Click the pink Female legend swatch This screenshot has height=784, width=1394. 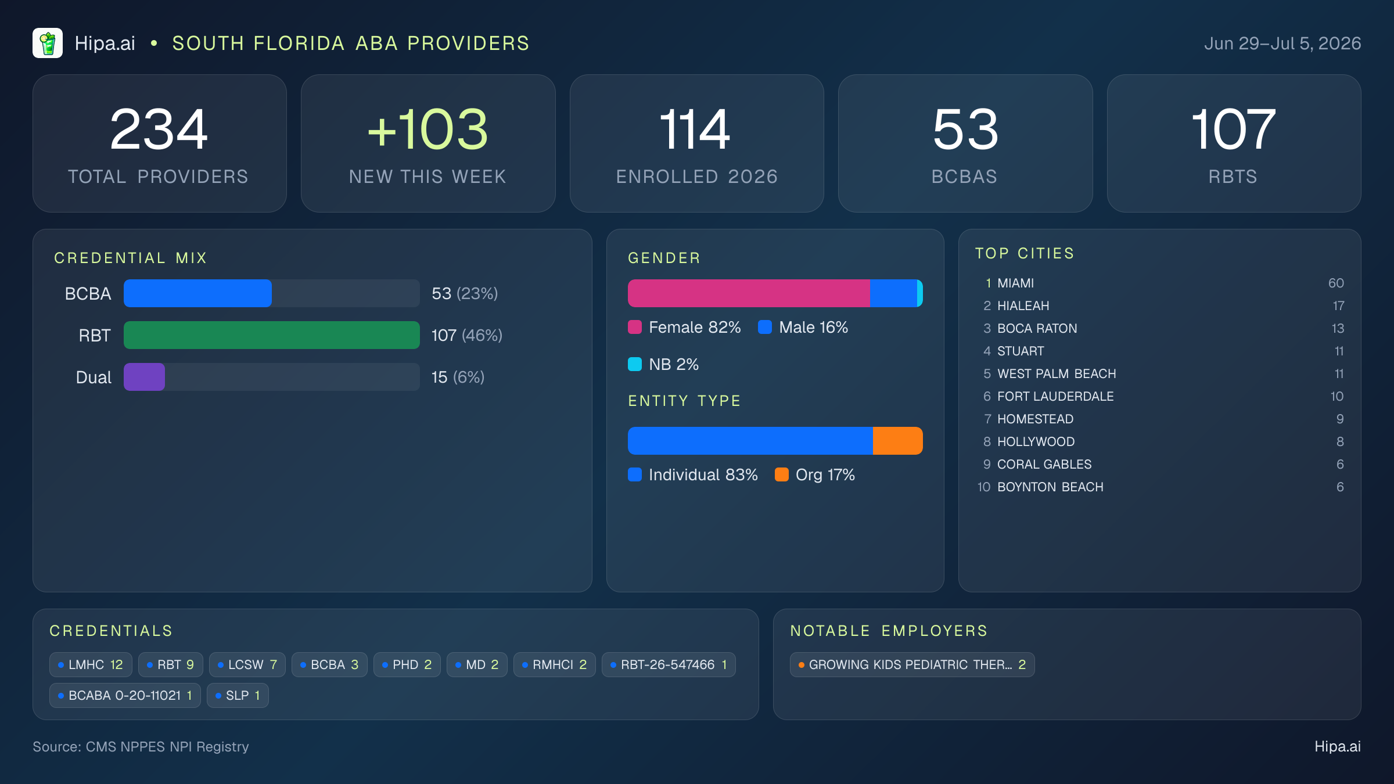pyautogui.click(x=635, y=327)
